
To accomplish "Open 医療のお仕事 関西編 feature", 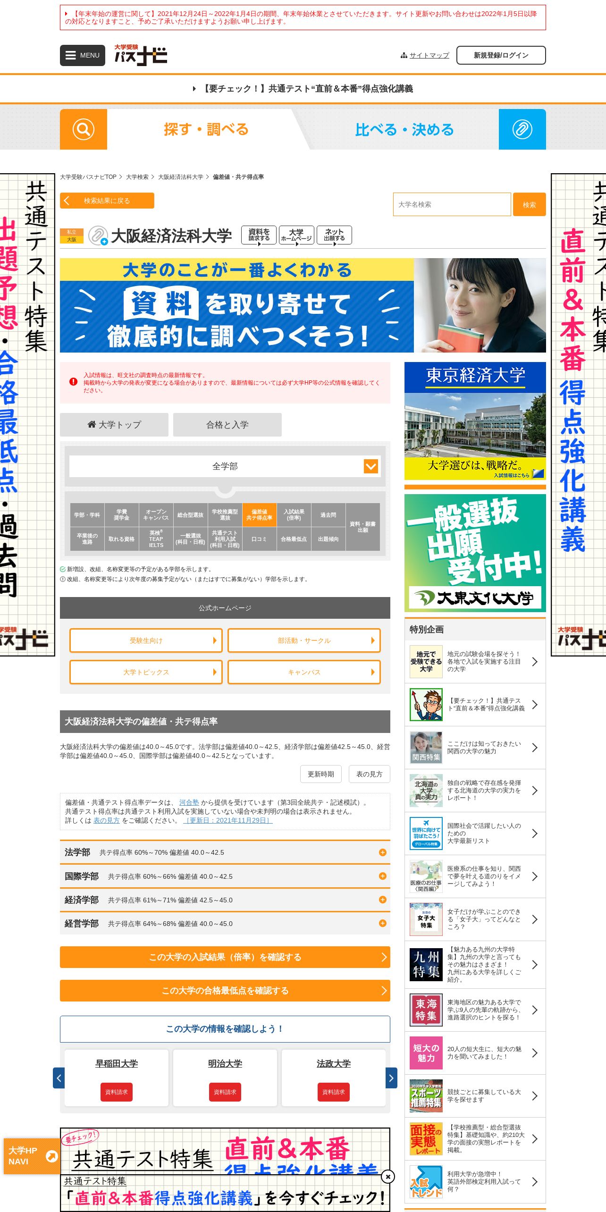I will click(426, 876).
